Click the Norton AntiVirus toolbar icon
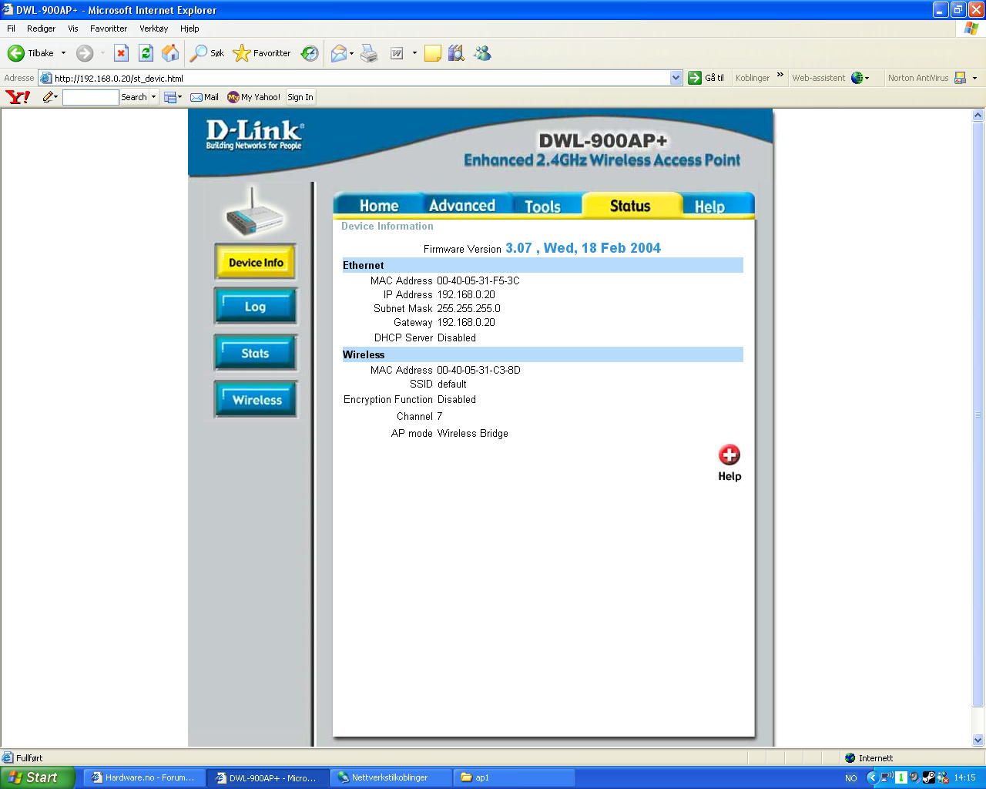Viewport: 986px width, 789px height. click(x=960, y=78)
